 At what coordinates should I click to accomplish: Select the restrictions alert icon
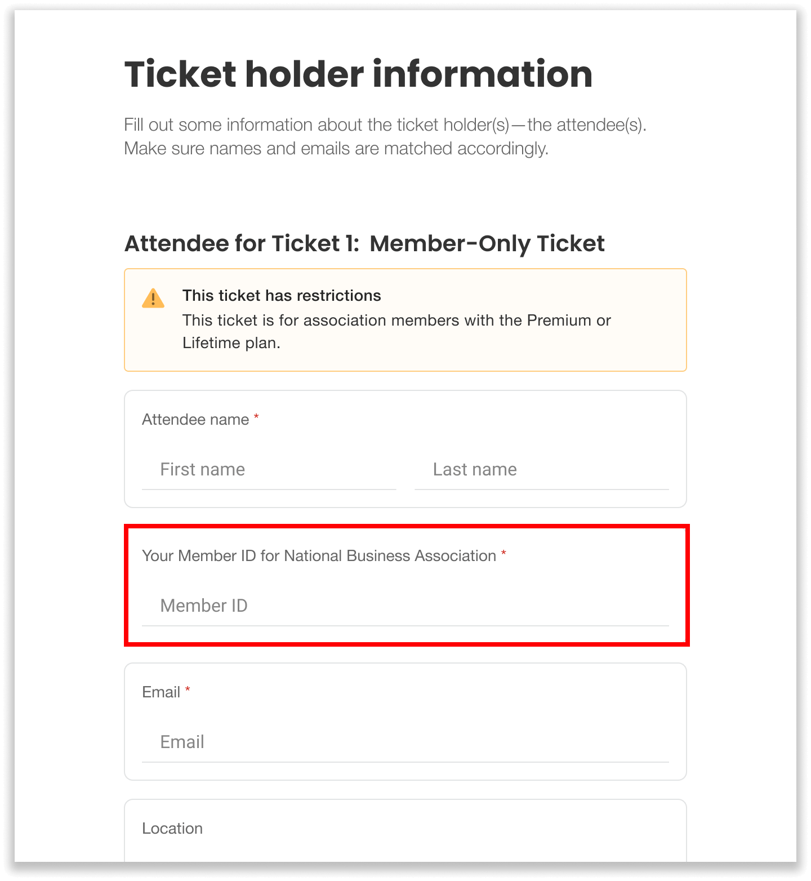tap(153, 299)
